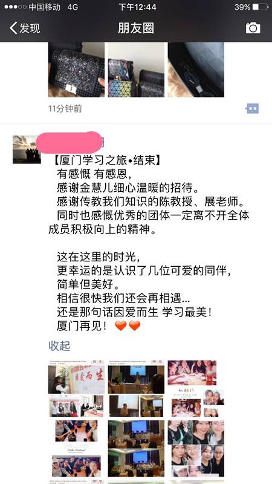The height and width of the screenshot is (484, 272).
Task: Open the dark bag interior photo
Action: (x=196, y=70)
